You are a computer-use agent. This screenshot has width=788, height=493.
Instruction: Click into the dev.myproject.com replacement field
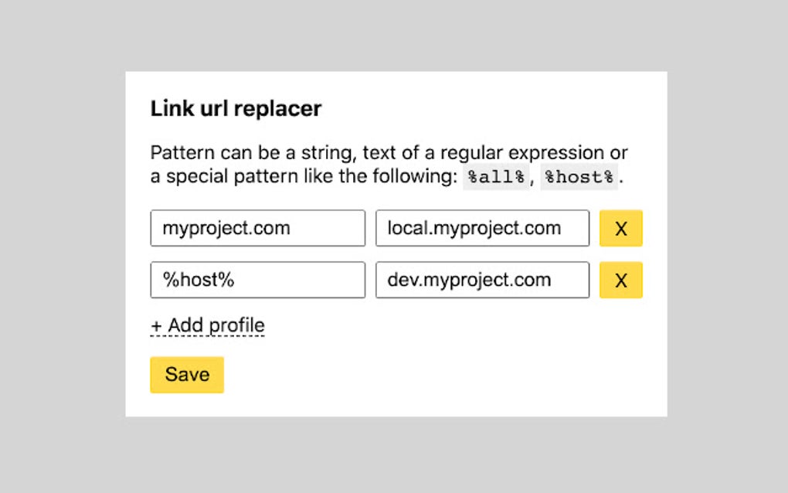482,280
